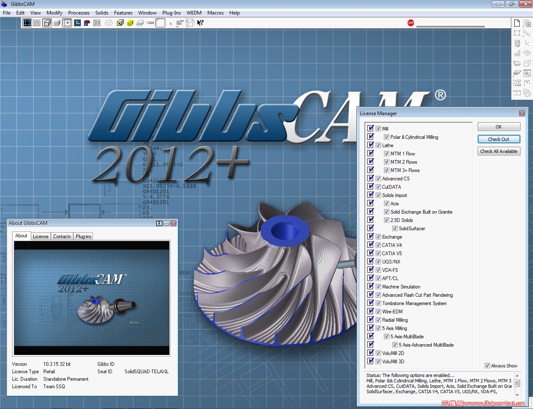Switch to Contacts tab in About GibbsCAM
Viewport: 533px width, 409px height.
pos(62,237)
